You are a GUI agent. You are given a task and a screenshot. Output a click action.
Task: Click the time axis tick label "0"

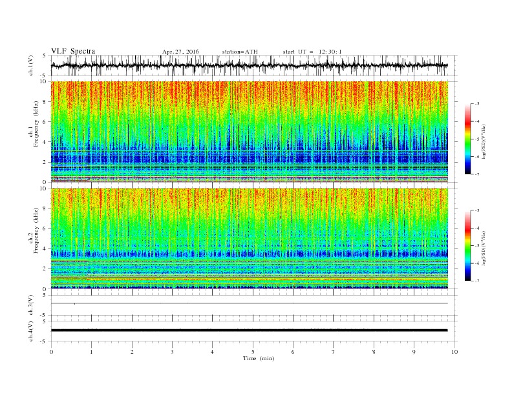click(x=51, y=352)
